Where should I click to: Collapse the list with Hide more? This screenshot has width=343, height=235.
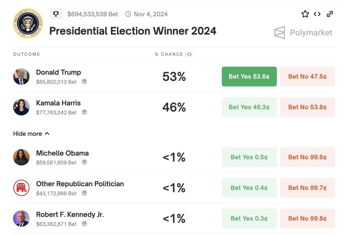point(31,134)
